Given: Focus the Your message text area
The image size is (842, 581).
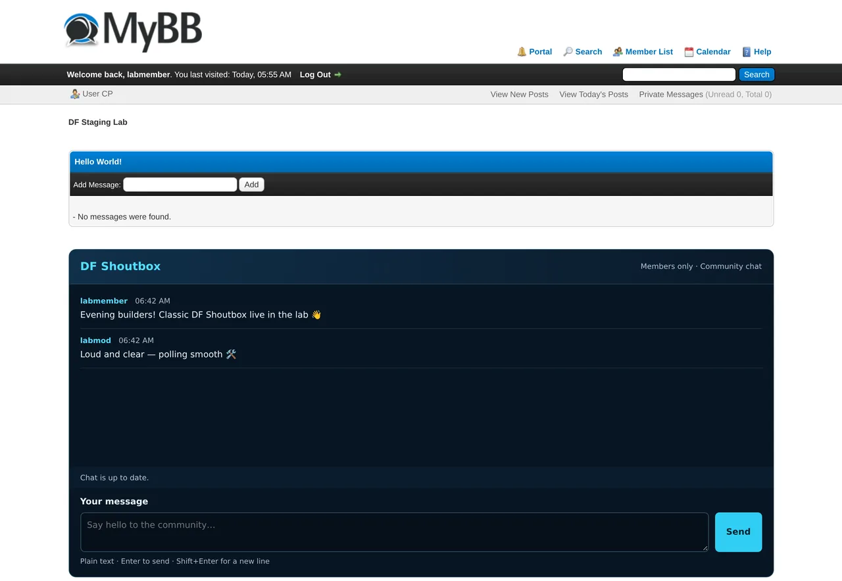Looking at the screenshot, I should 395,532.
